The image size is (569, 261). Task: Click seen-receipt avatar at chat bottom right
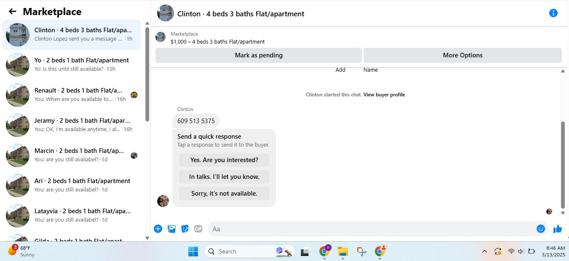click(x=549, y=212)
